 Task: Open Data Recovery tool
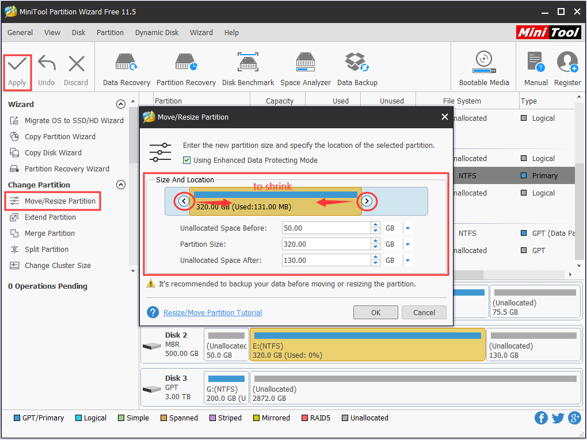click(126, 70)
